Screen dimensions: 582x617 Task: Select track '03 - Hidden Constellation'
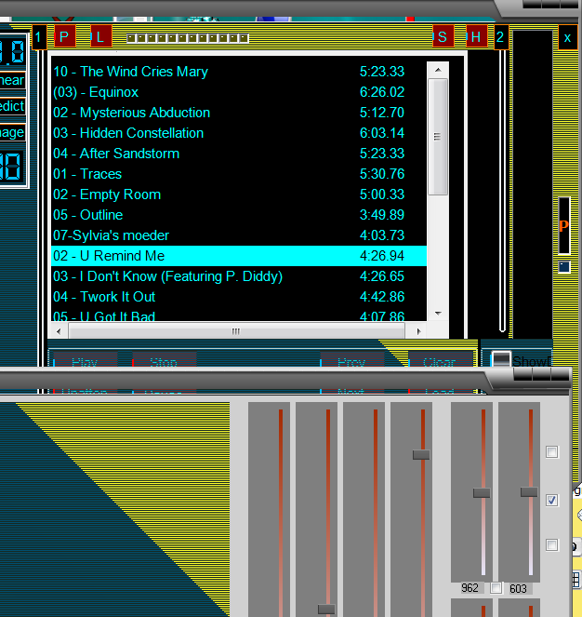239,133
